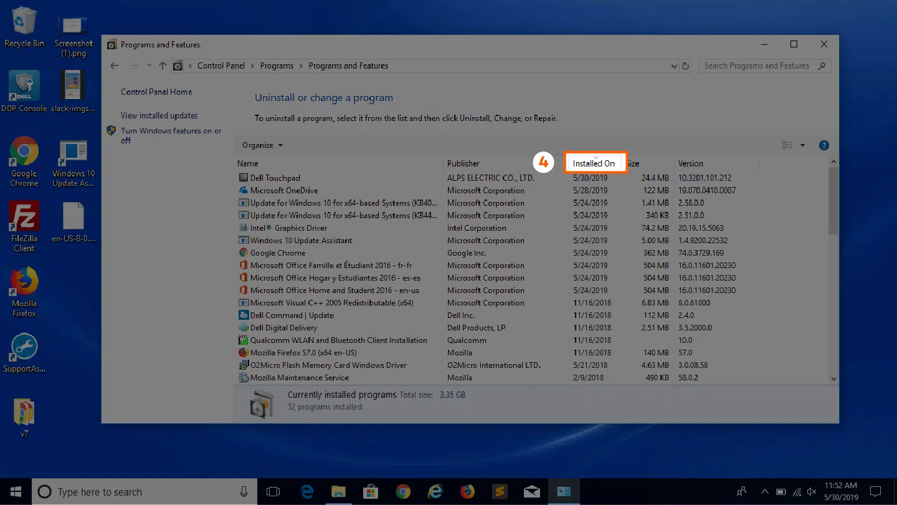Viewport: 897px width, 505px height.
Task: Open Windows 10 Update Assistant desktop shortcut
Action: pos(74,163)
